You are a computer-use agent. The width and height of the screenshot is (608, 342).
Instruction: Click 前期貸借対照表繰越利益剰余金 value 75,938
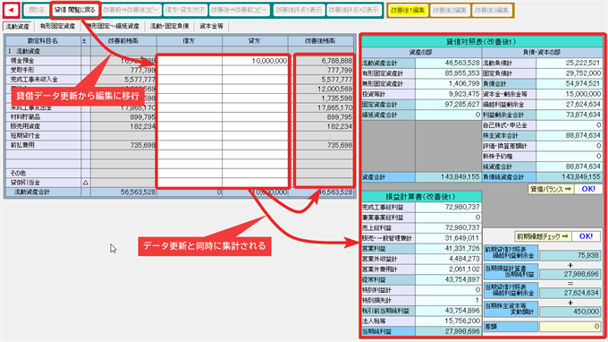(x=570, y=255)
